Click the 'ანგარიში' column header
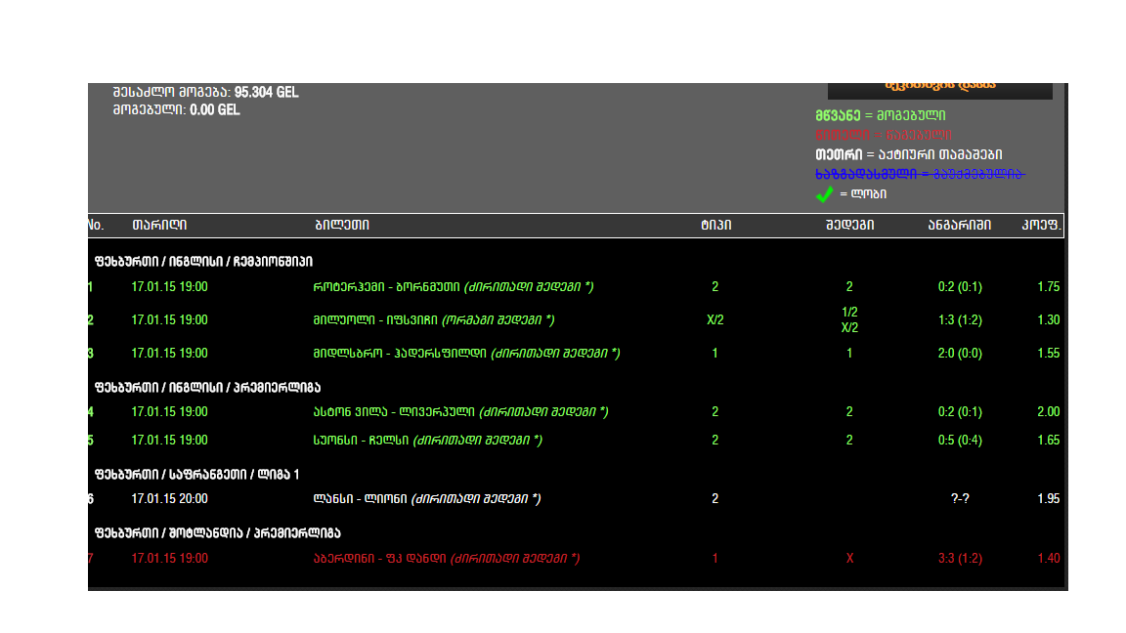This screenshot has height=633, width=1126. click(x=960, y=225)
